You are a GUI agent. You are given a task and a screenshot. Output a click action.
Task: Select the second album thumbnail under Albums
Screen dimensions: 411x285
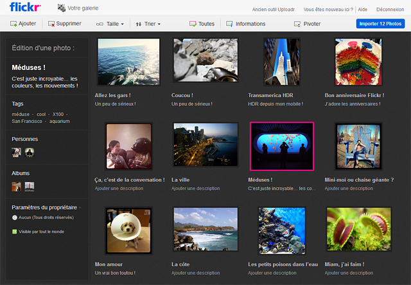[30, 187]
